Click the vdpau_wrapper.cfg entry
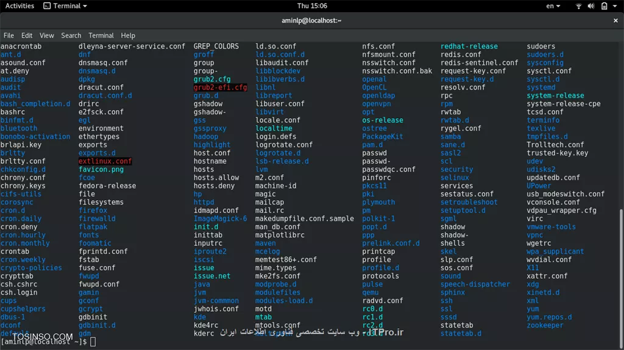624x350 pixels. pos(561,211)
